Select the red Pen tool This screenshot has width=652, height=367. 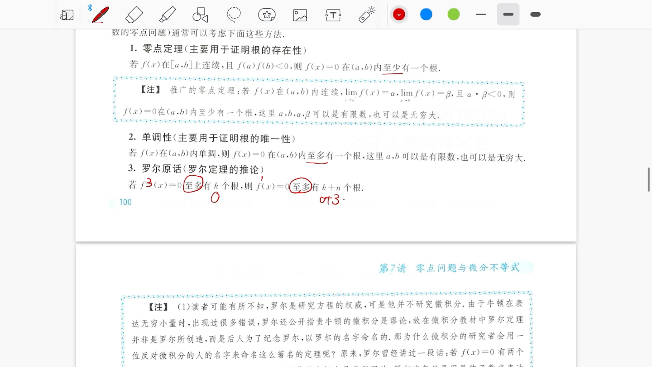pyautogui.click(x=100, y=14)
